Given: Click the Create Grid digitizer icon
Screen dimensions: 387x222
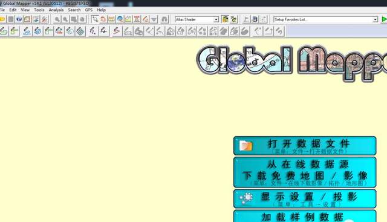Looking at the screenshot, I should [x=80, y=31].
